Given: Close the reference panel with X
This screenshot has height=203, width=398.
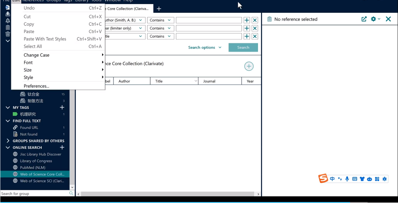Looking at the screenshot, I should point(388,19).
